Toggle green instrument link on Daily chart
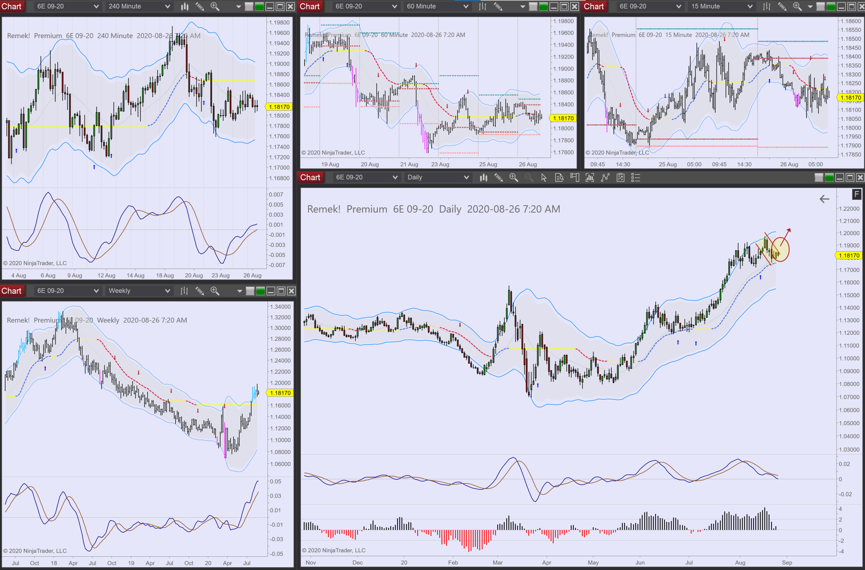Image resolution: width=865 pixels, height=570 pixels. click(829, 178)
